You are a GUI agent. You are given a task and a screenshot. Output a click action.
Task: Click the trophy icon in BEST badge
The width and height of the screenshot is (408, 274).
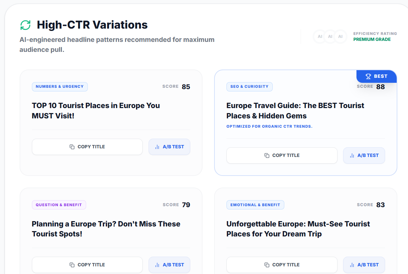368,76
